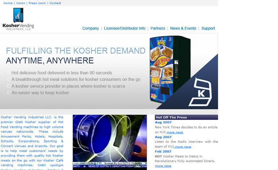This screenshot has width=278, height=170.
Task: Click more news under Feb 2007 entry
Action: (x=163, y=166)
